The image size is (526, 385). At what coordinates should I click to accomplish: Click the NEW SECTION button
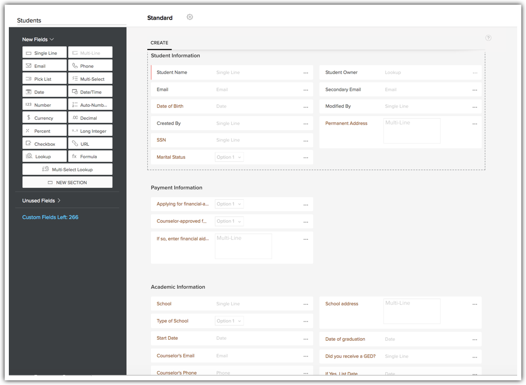click(x=67, y=183)
